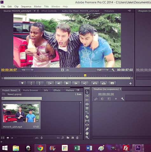Switch to the Effects tab

tap(57, 90)
